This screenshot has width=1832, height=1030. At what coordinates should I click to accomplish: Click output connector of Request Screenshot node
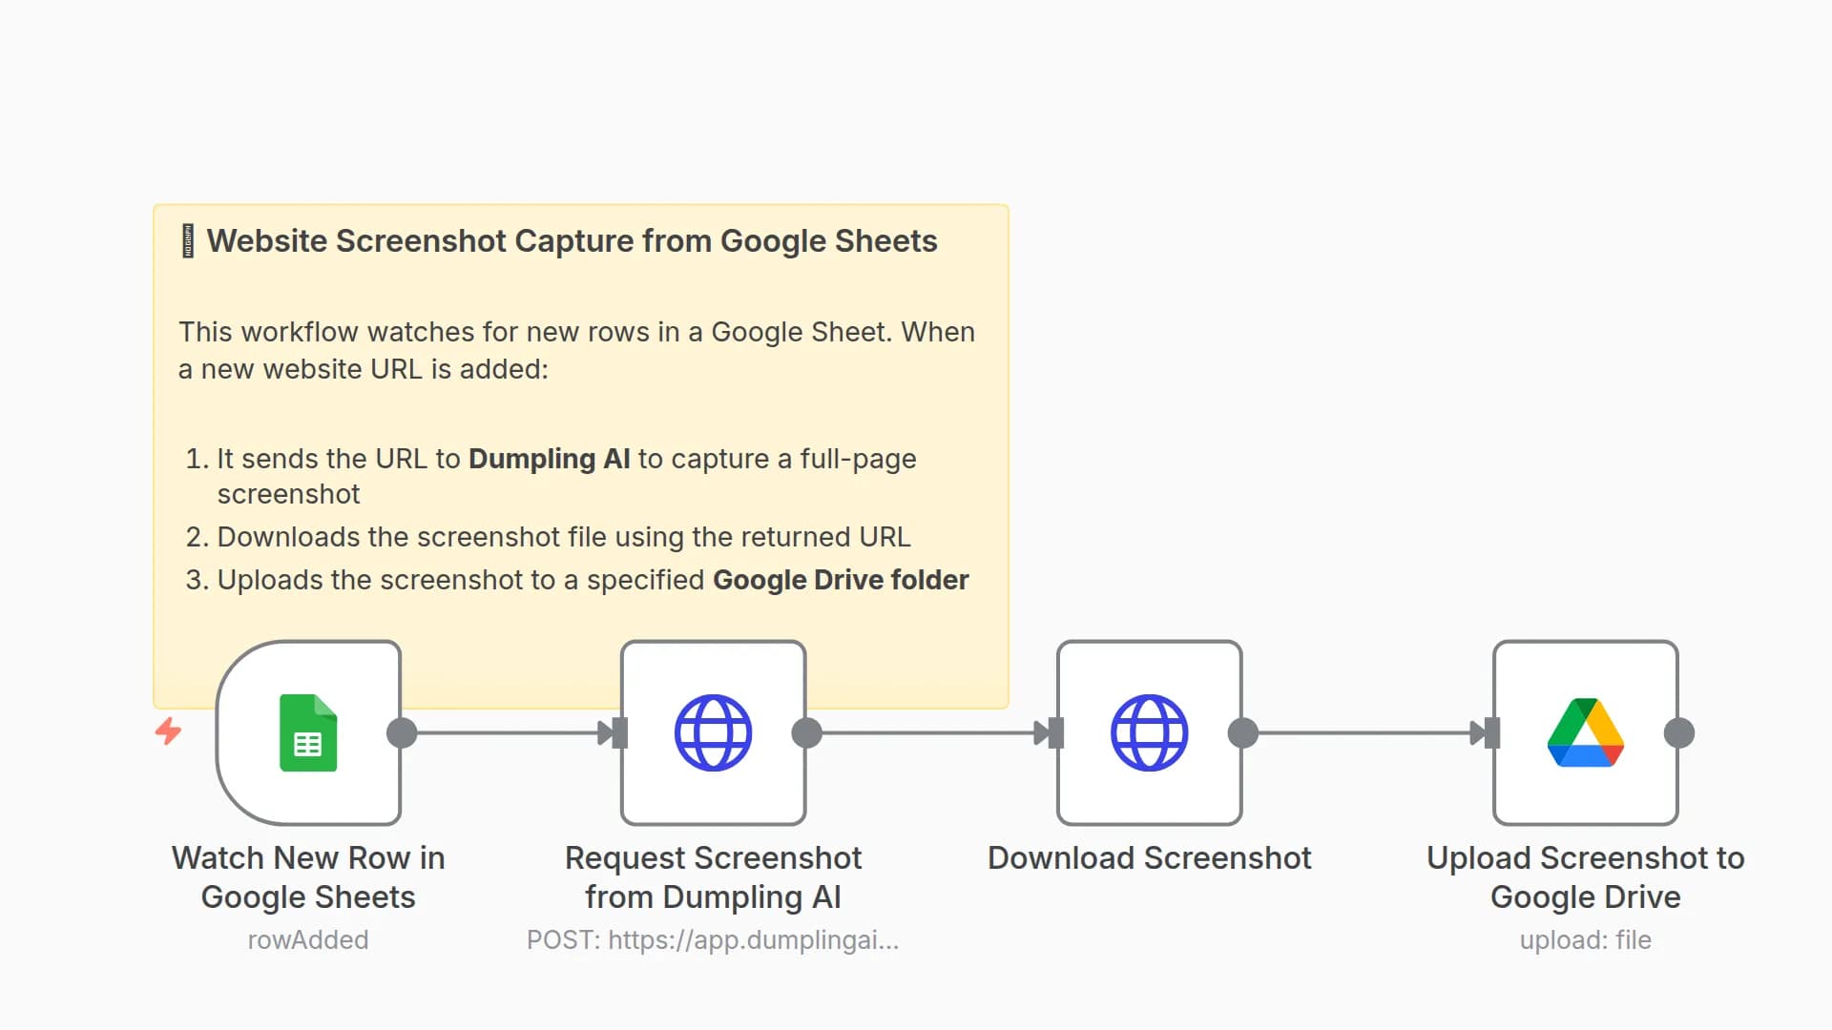[807, 732]
